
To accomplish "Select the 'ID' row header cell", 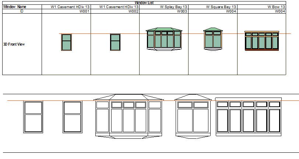I will point(22,11).
